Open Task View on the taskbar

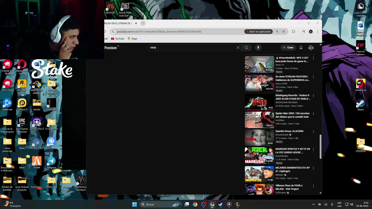(x=187, y=204)
